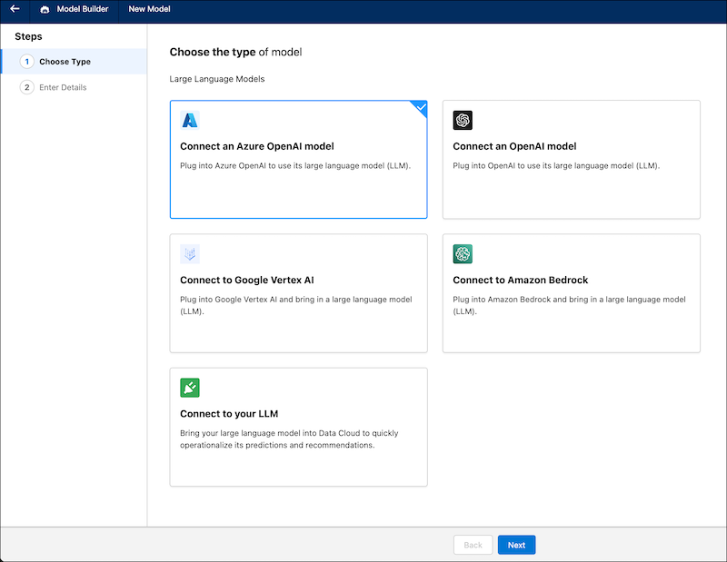Open the Model Builder tab

pos(75,9)
